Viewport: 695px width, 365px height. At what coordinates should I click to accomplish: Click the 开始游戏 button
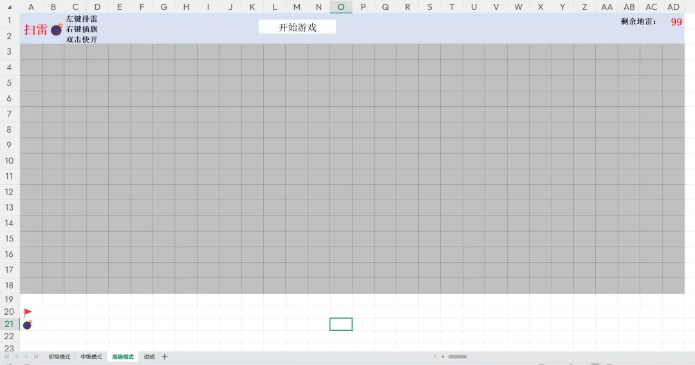point(297,27)
